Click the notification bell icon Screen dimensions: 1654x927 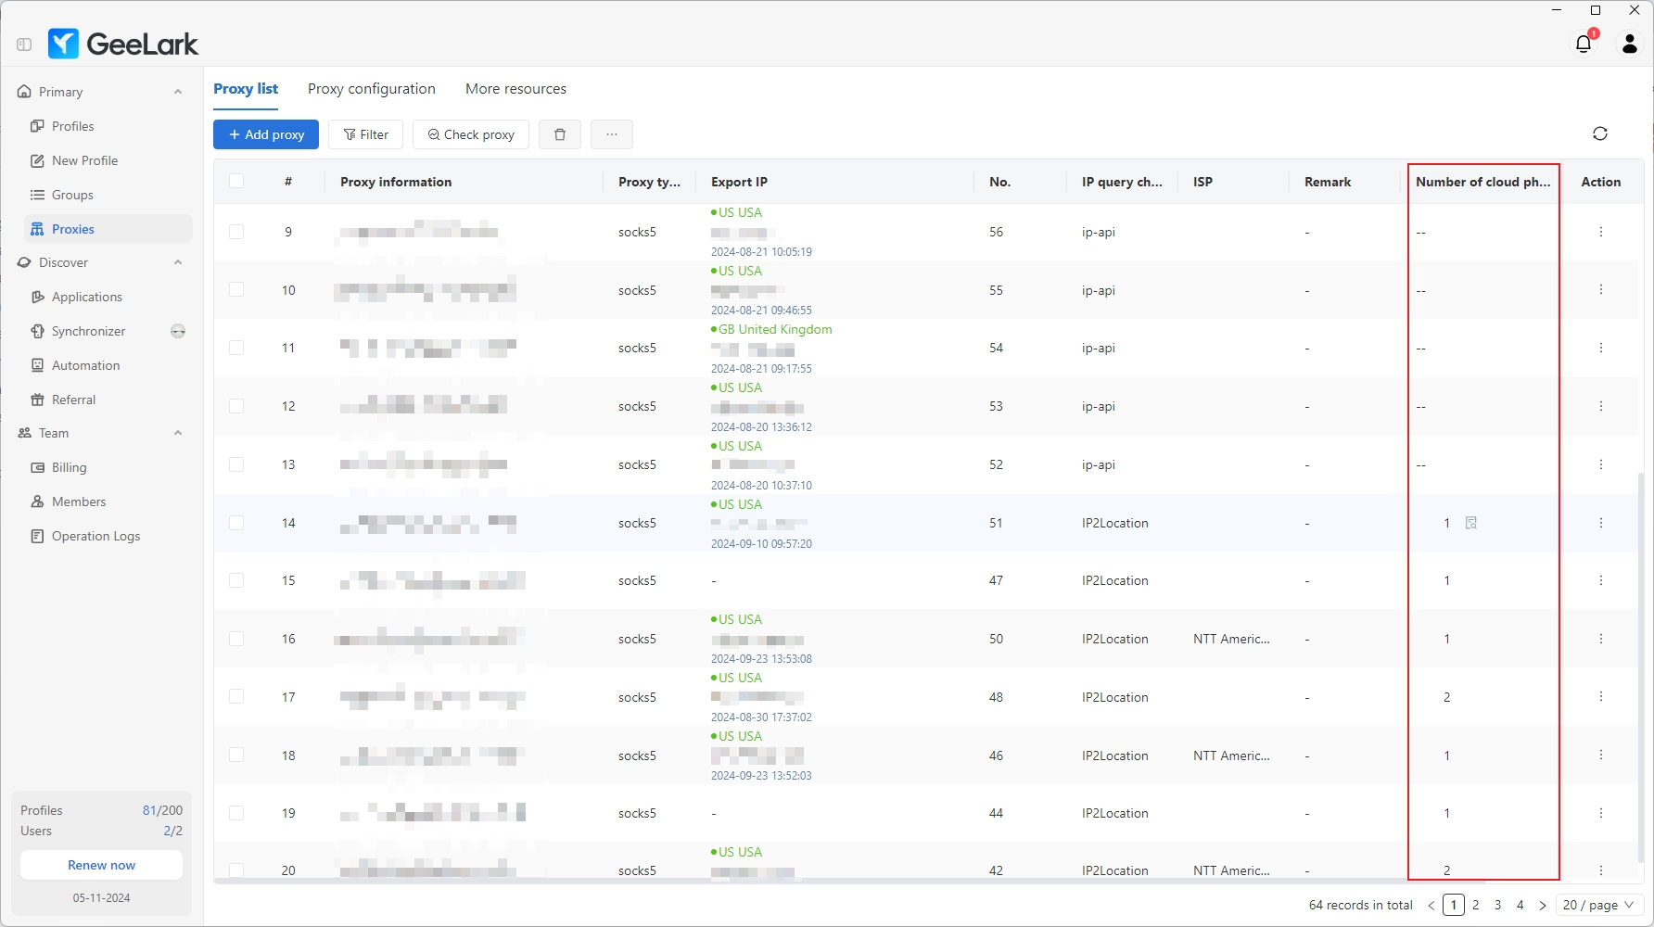1583,44
